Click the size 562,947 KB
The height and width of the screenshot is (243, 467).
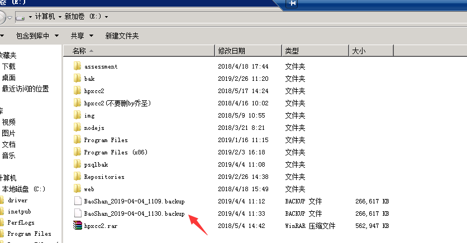(372, 226)
